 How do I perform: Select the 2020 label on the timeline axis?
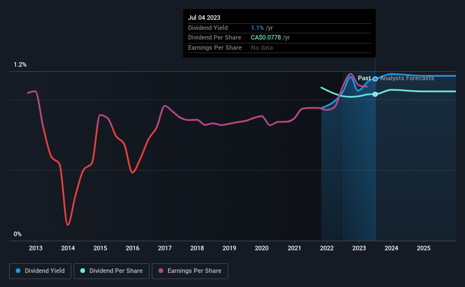[262, 248]
